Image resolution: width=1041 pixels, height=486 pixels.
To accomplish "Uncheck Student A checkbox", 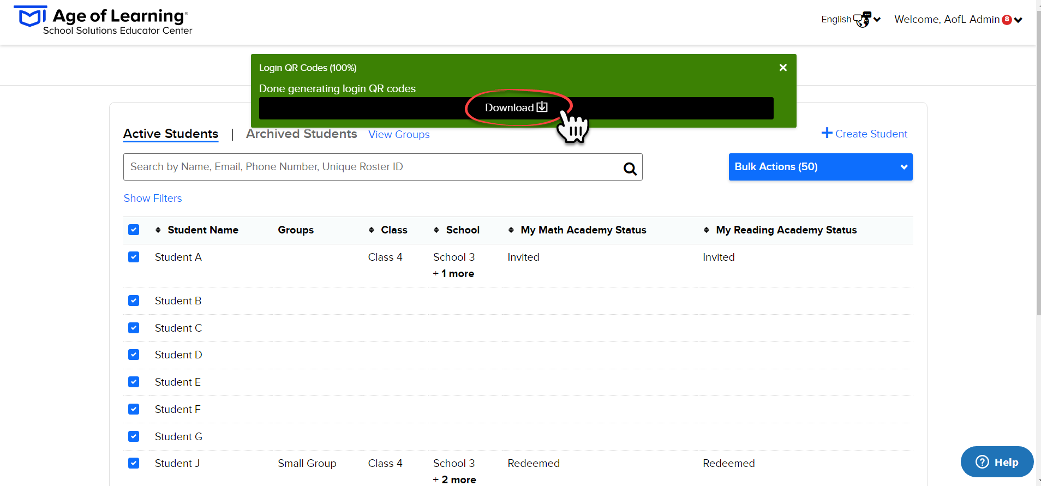I will click(134, 257).
